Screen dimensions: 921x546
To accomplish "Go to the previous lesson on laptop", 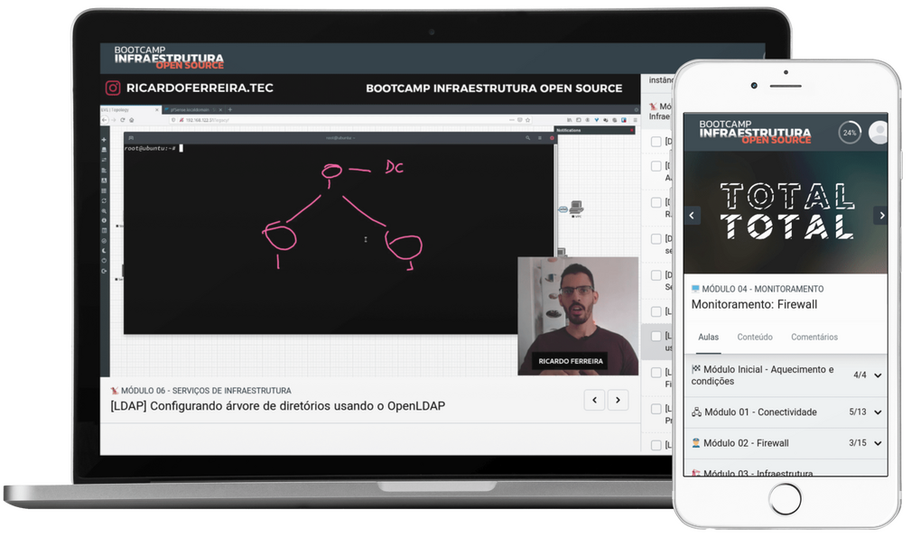I will [594, 401].
